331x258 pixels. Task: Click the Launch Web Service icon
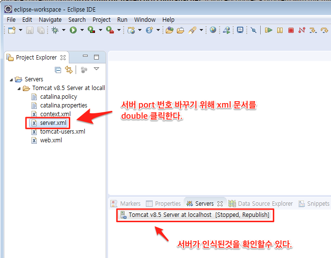(227, 30)
